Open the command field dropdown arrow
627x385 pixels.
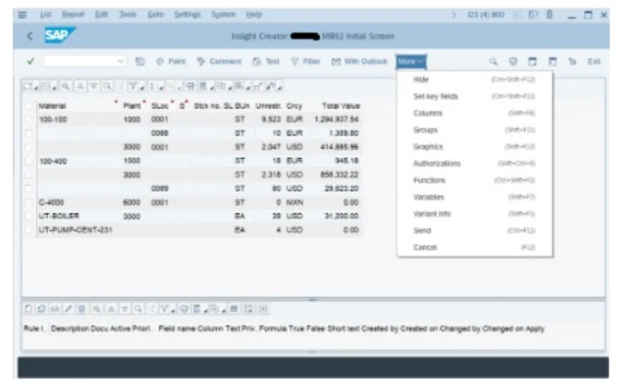120,61
